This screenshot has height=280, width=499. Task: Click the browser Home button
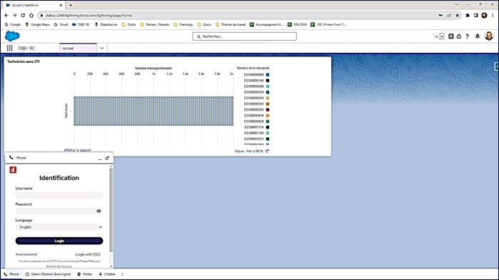point(31,15)
